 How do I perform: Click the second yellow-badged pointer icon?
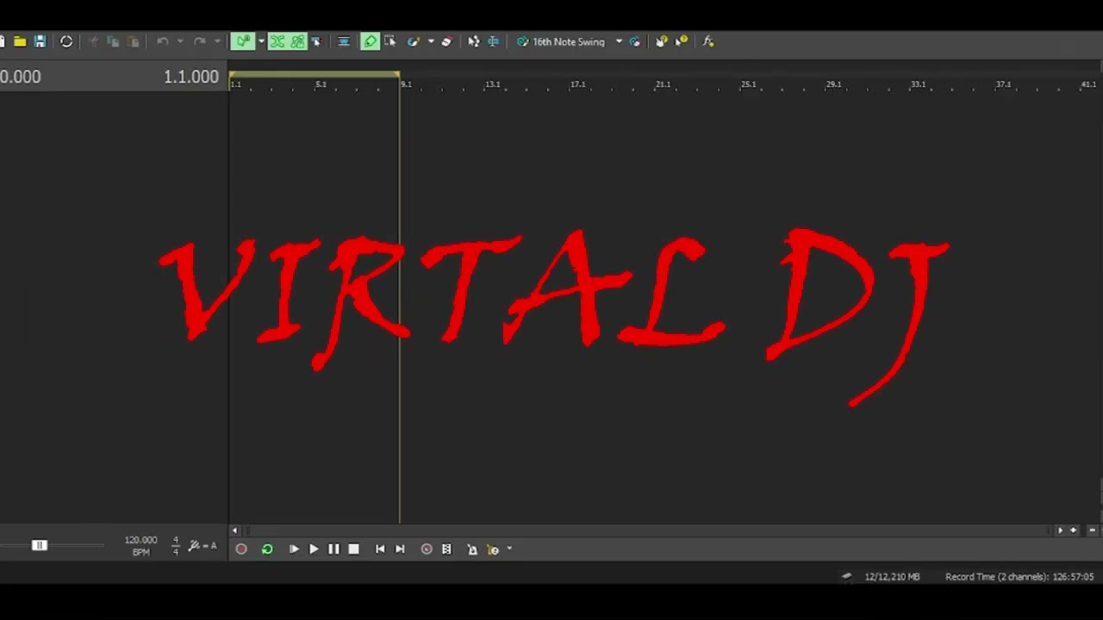point(682,41)
